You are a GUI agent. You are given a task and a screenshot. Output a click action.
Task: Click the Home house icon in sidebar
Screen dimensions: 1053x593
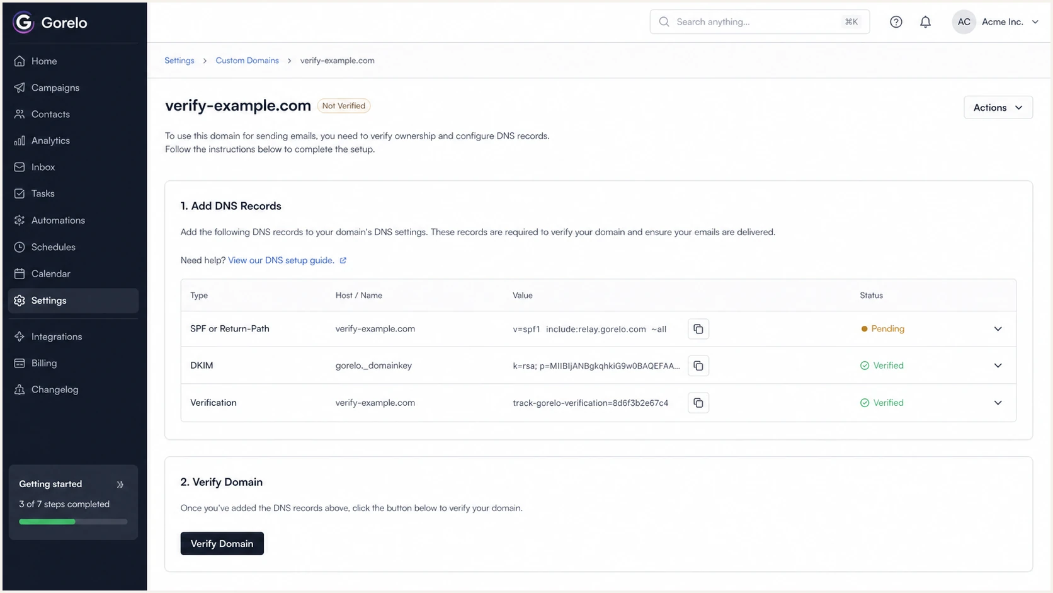20,61
